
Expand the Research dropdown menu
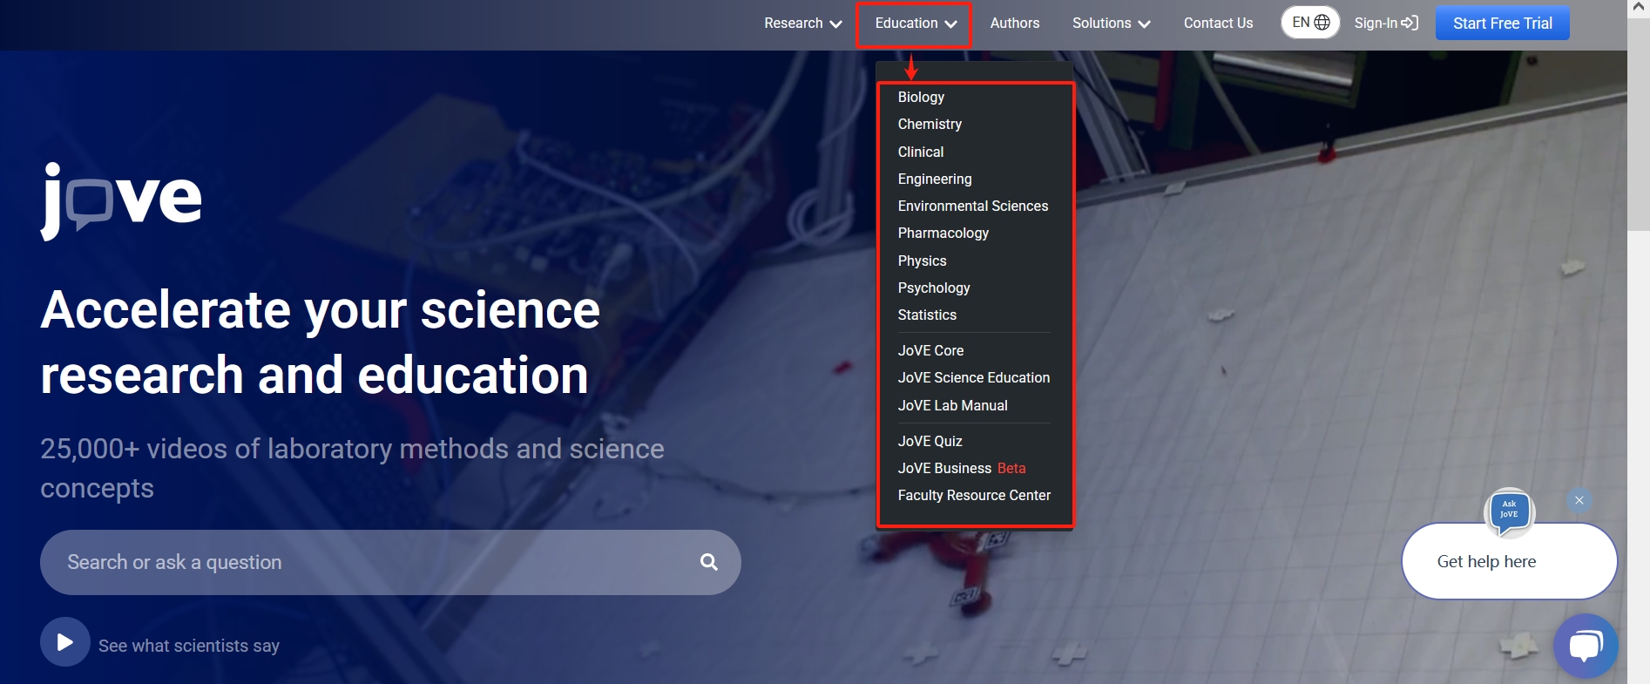(x=802, y=24)
